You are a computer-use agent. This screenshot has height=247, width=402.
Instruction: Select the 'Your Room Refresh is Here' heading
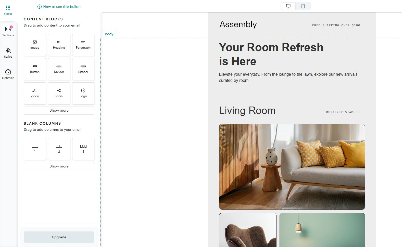click(271, 54)
